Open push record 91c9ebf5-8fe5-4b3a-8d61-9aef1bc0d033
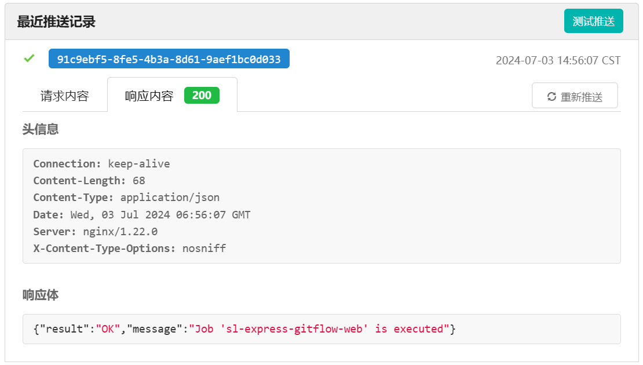 tap(169, 59)
